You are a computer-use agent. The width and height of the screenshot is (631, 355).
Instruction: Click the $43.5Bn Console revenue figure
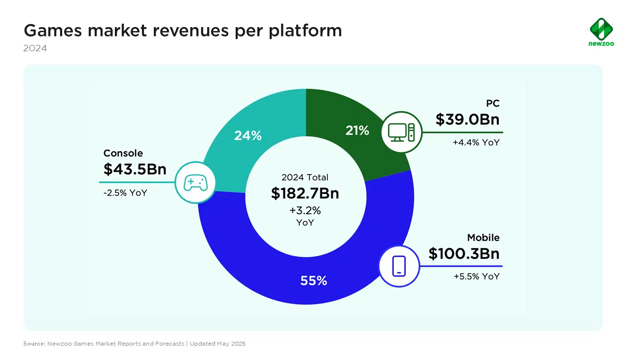pos(135,169)
